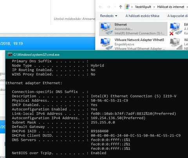Image resolution: width=188 pixels, height=158 pixels.
Task: Go up one level with Up arrow
Action: 121,7
